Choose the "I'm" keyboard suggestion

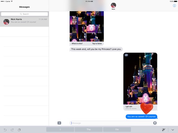(117, 129)
